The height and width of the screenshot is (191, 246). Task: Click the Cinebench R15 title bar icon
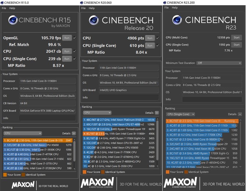click(x=2, y=3)
